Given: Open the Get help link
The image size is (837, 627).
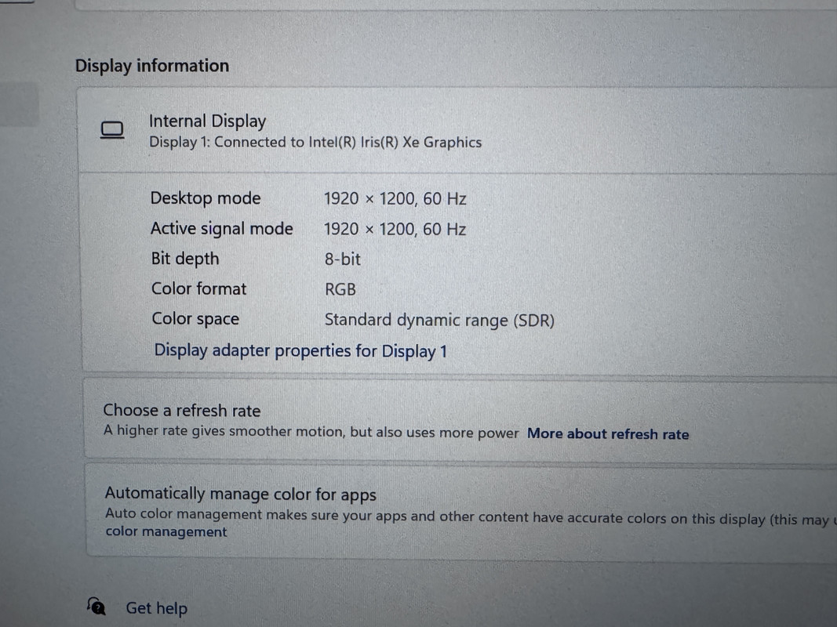Looking at the screenshot, I should coord(157,608).
